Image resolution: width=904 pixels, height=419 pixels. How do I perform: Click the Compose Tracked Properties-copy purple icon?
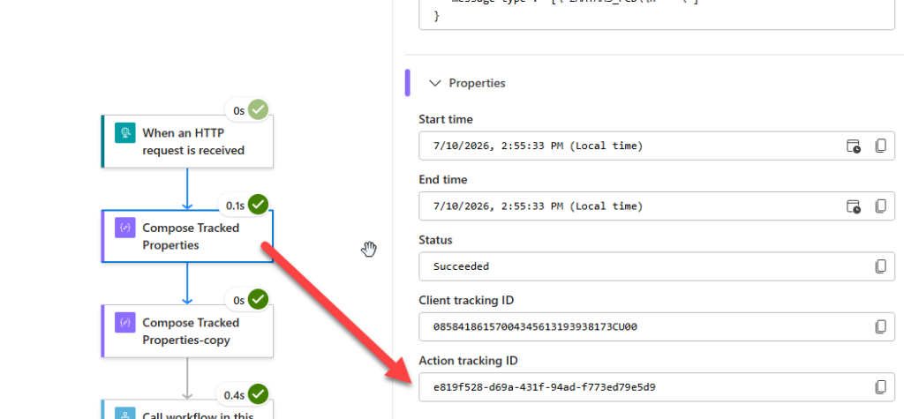coord(124,322)
